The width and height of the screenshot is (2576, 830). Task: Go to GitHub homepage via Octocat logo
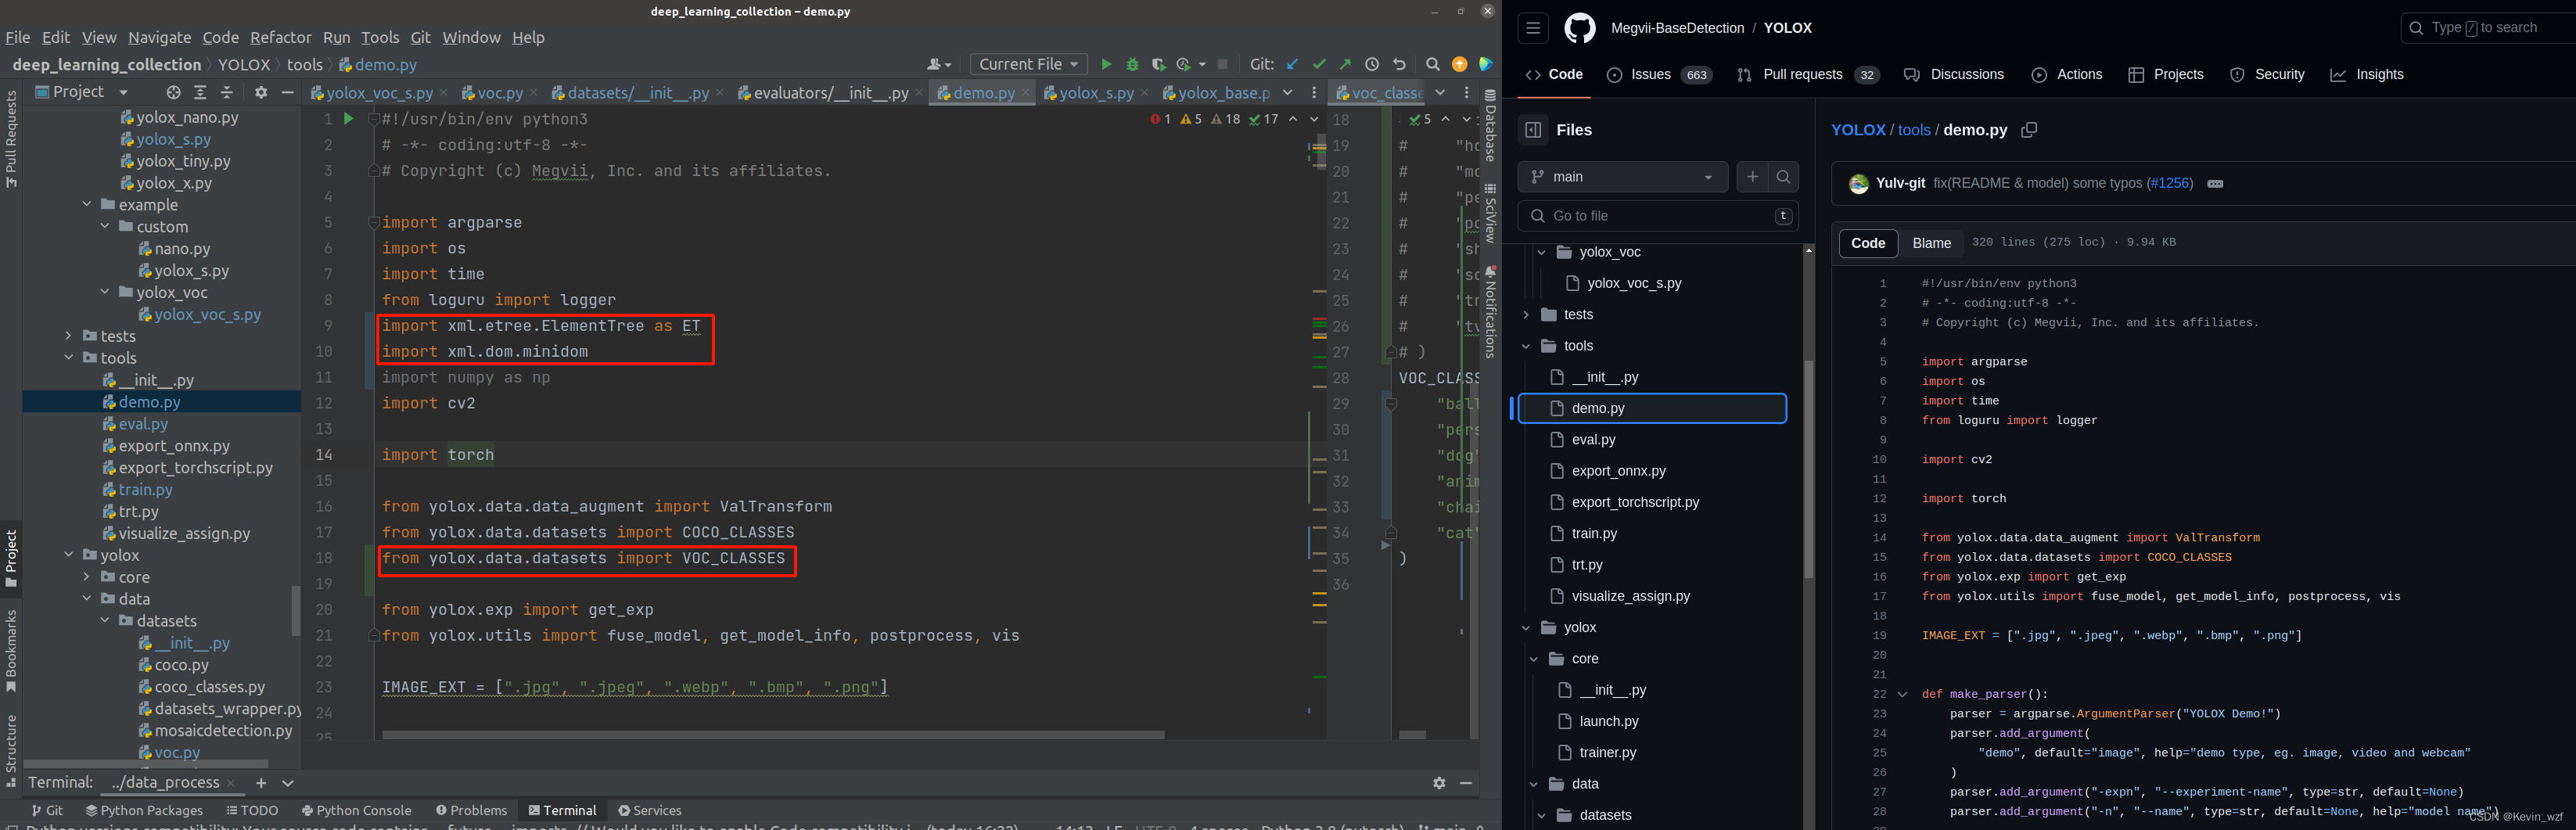tap(1580, 28)
